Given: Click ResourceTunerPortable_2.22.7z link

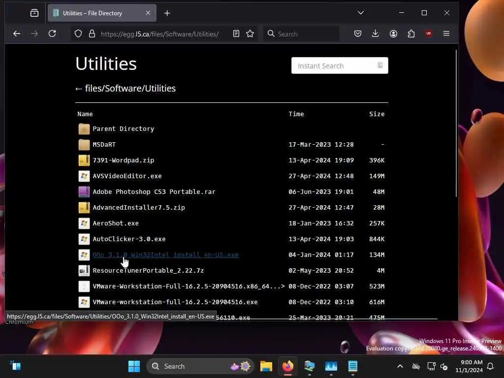Looking at the screenshot, I should coord(148,271).
